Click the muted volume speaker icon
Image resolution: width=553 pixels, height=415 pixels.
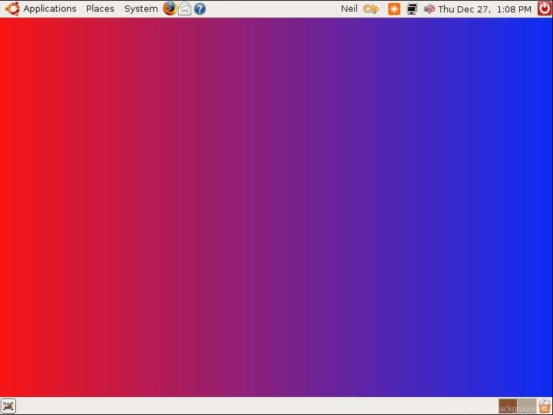[429, 9]
